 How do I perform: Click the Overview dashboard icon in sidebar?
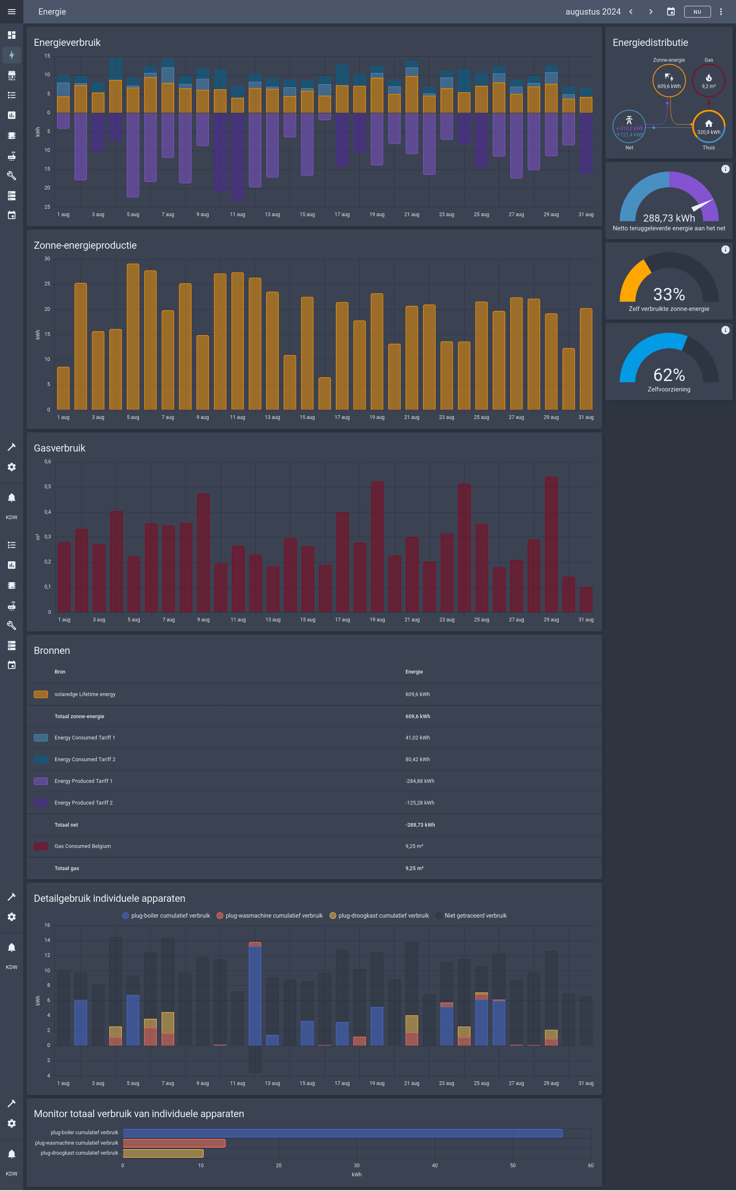12,35
